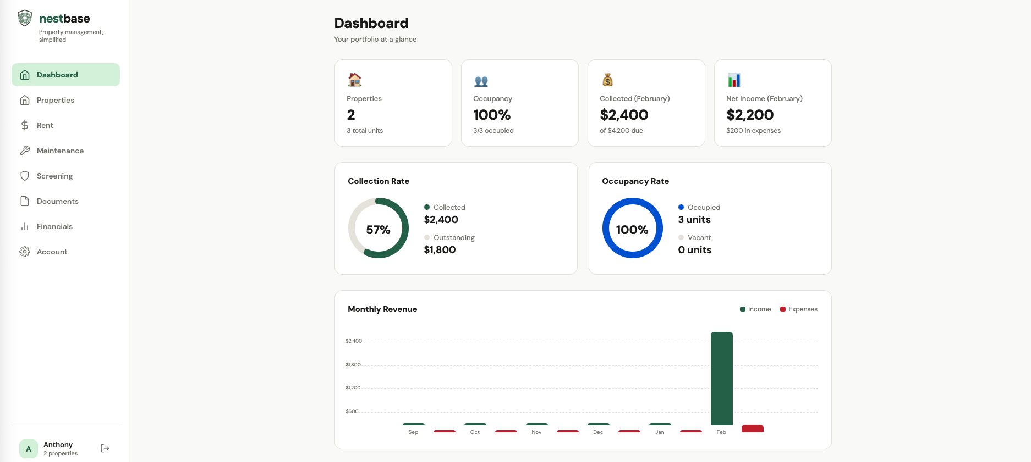Click the nestbase shield logo
This screenshot has height=462, width=1031.
(x=25, y=18)
